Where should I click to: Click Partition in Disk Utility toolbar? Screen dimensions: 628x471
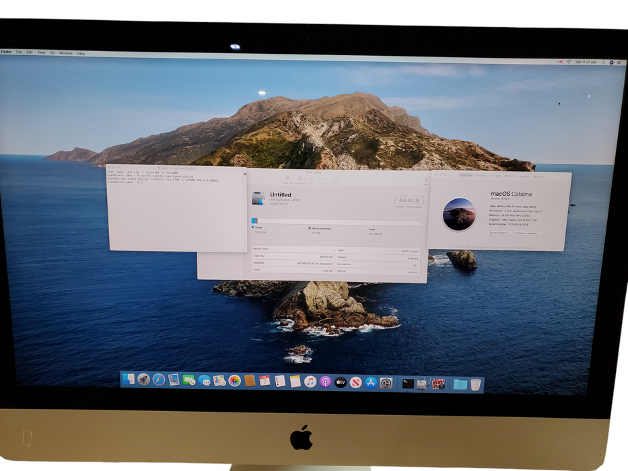[300, 180]
